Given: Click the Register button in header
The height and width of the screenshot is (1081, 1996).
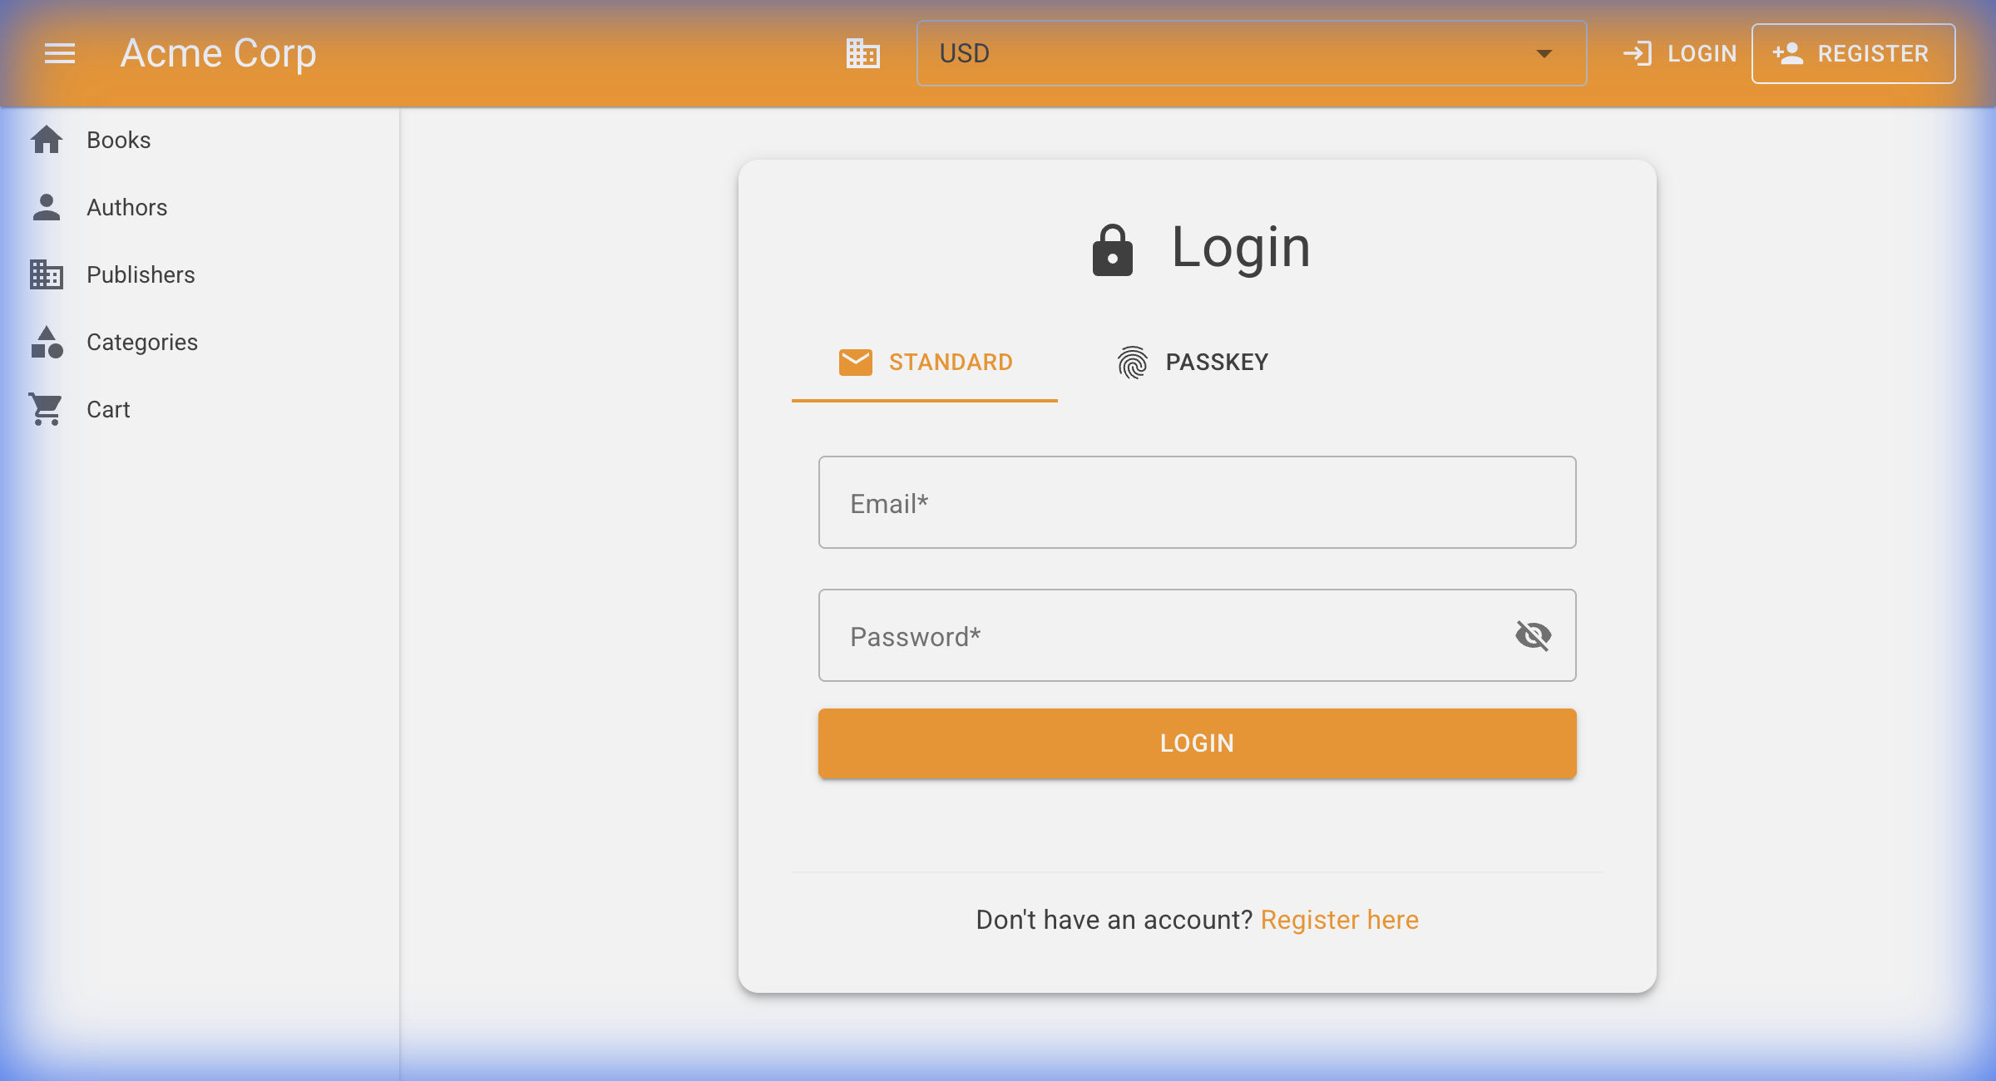Looking at the screenshot, I should 1853,53.
